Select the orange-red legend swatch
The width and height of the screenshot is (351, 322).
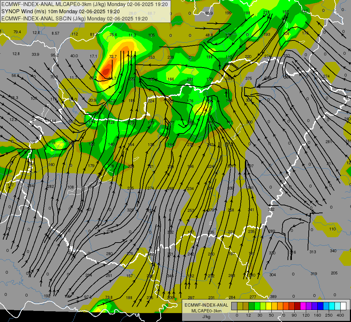point(286,306)
